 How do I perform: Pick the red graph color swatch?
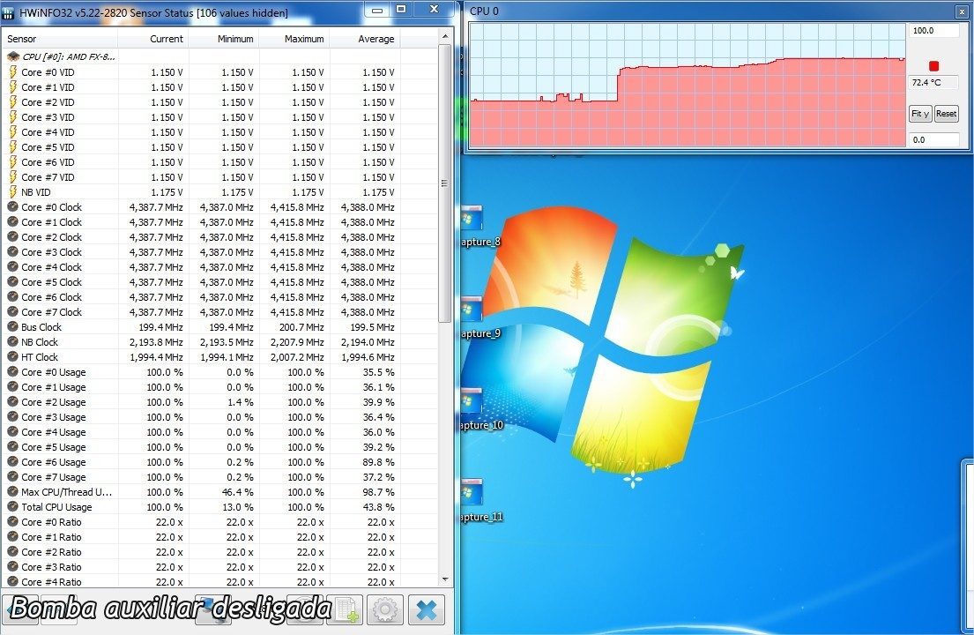pos(933,66)
